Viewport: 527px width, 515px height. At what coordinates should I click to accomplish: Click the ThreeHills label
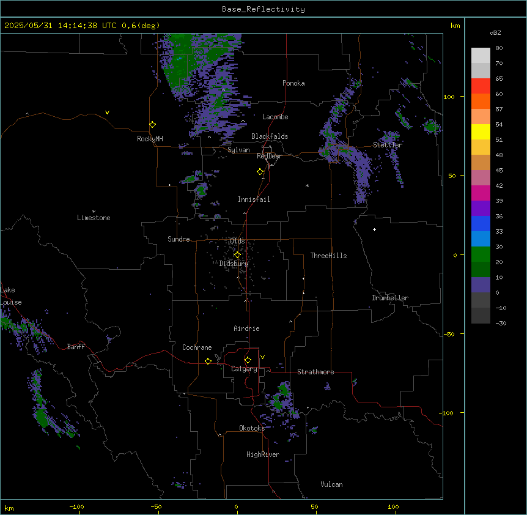point(328,256)
